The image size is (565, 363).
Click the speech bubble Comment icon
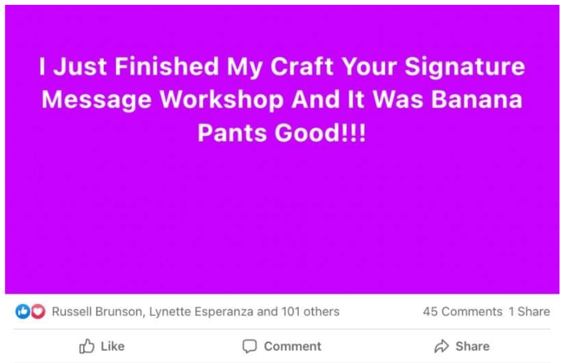coord(250,346)
